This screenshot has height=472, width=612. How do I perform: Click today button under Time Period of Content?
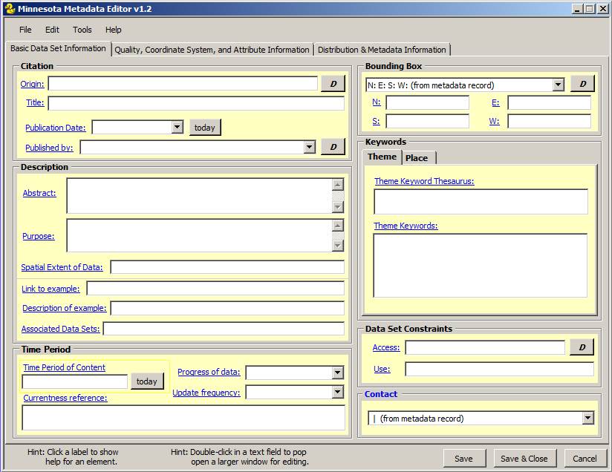[x=147, y=381]
